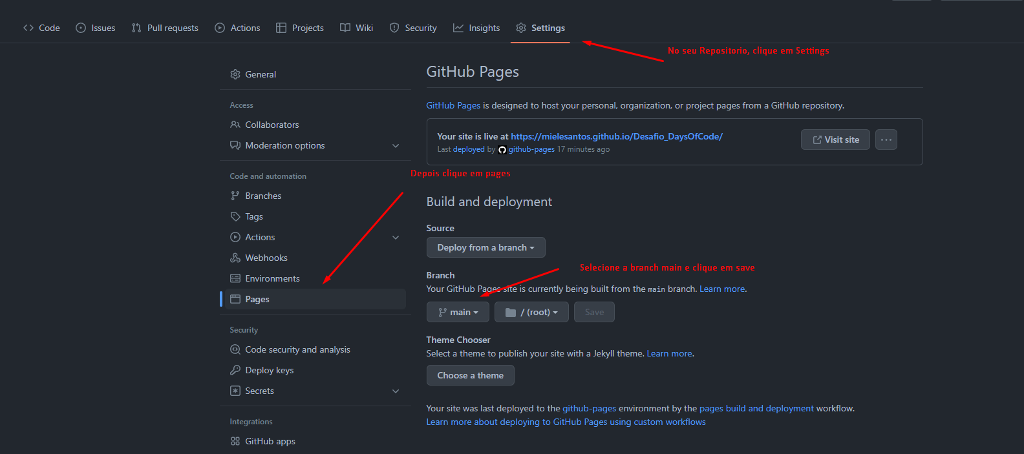Open the Code tab
Screen dimensions: 1024x454
click(x=41, y=28)
